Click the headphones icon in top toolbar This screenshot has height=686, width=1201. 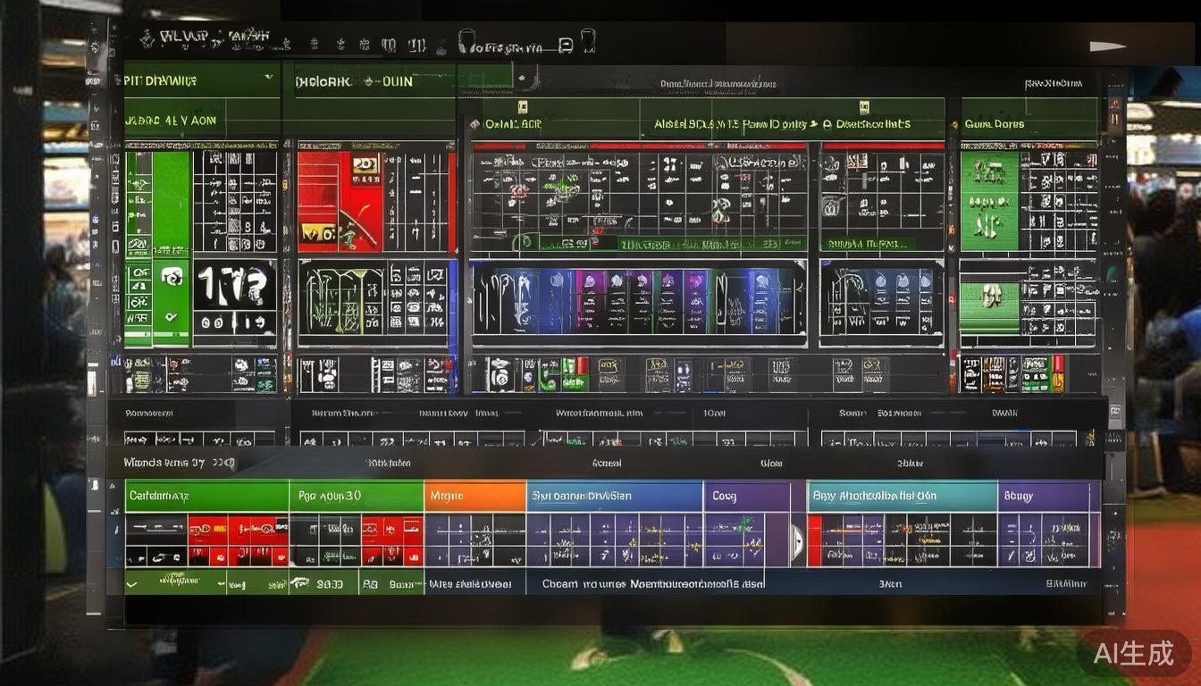[465, 42]
